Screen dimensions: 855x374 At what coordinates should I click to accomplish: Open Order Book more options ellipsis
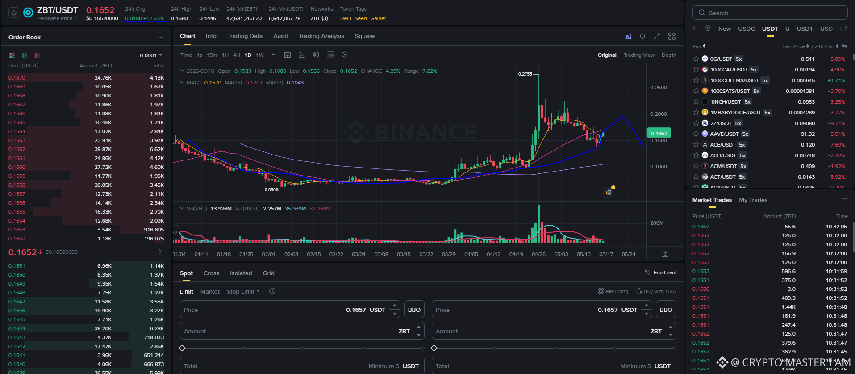160,37
